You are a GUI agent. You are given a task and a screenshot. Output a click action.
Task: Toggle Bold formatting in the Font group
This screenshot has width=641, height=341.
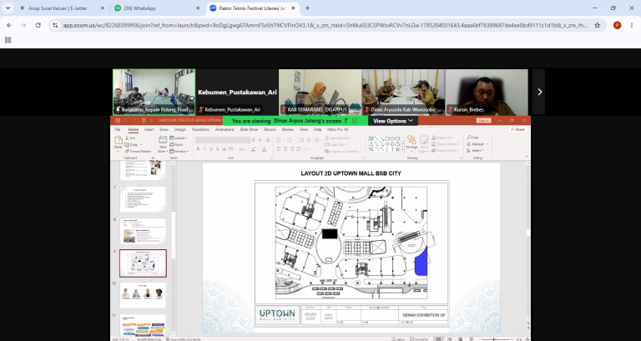tap(199, 149)
